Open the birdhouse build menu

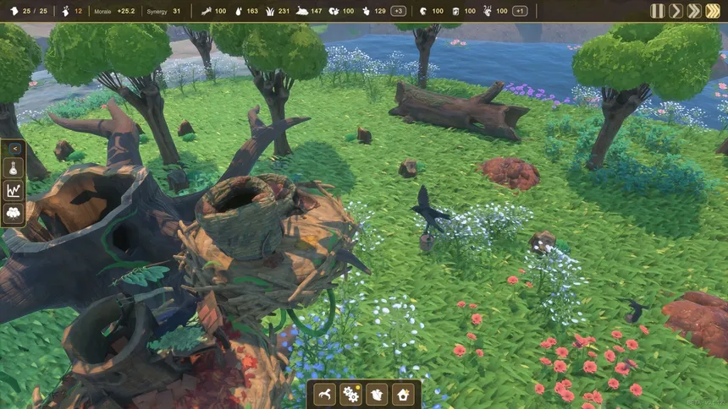(x=403, y=395)
